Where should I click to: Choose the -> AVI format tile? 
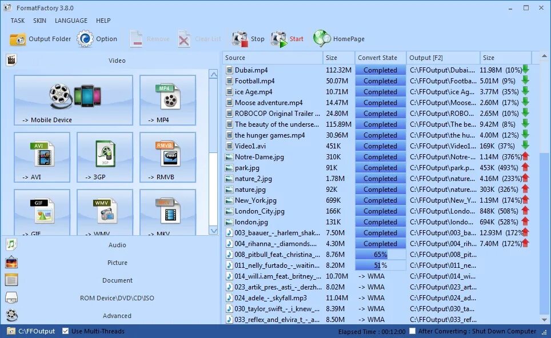(42, 157)
